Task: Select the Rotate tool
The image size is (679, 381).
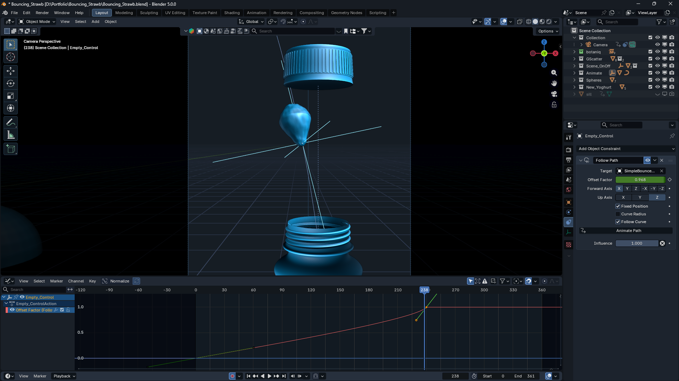Action: click(x=11, y=84)
